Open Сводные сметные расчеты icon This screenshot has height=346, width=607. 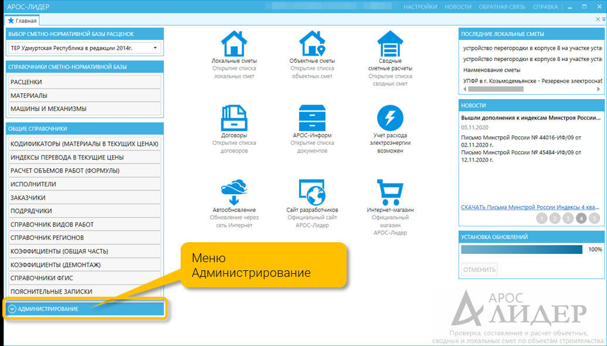[x=390, y=44]
